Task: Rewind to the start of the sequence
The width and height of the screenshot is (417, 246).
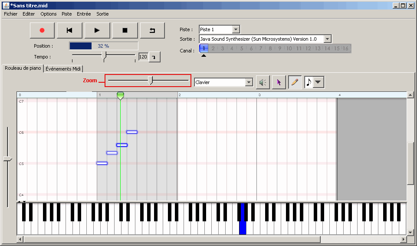Action: (x=70, y=30)
